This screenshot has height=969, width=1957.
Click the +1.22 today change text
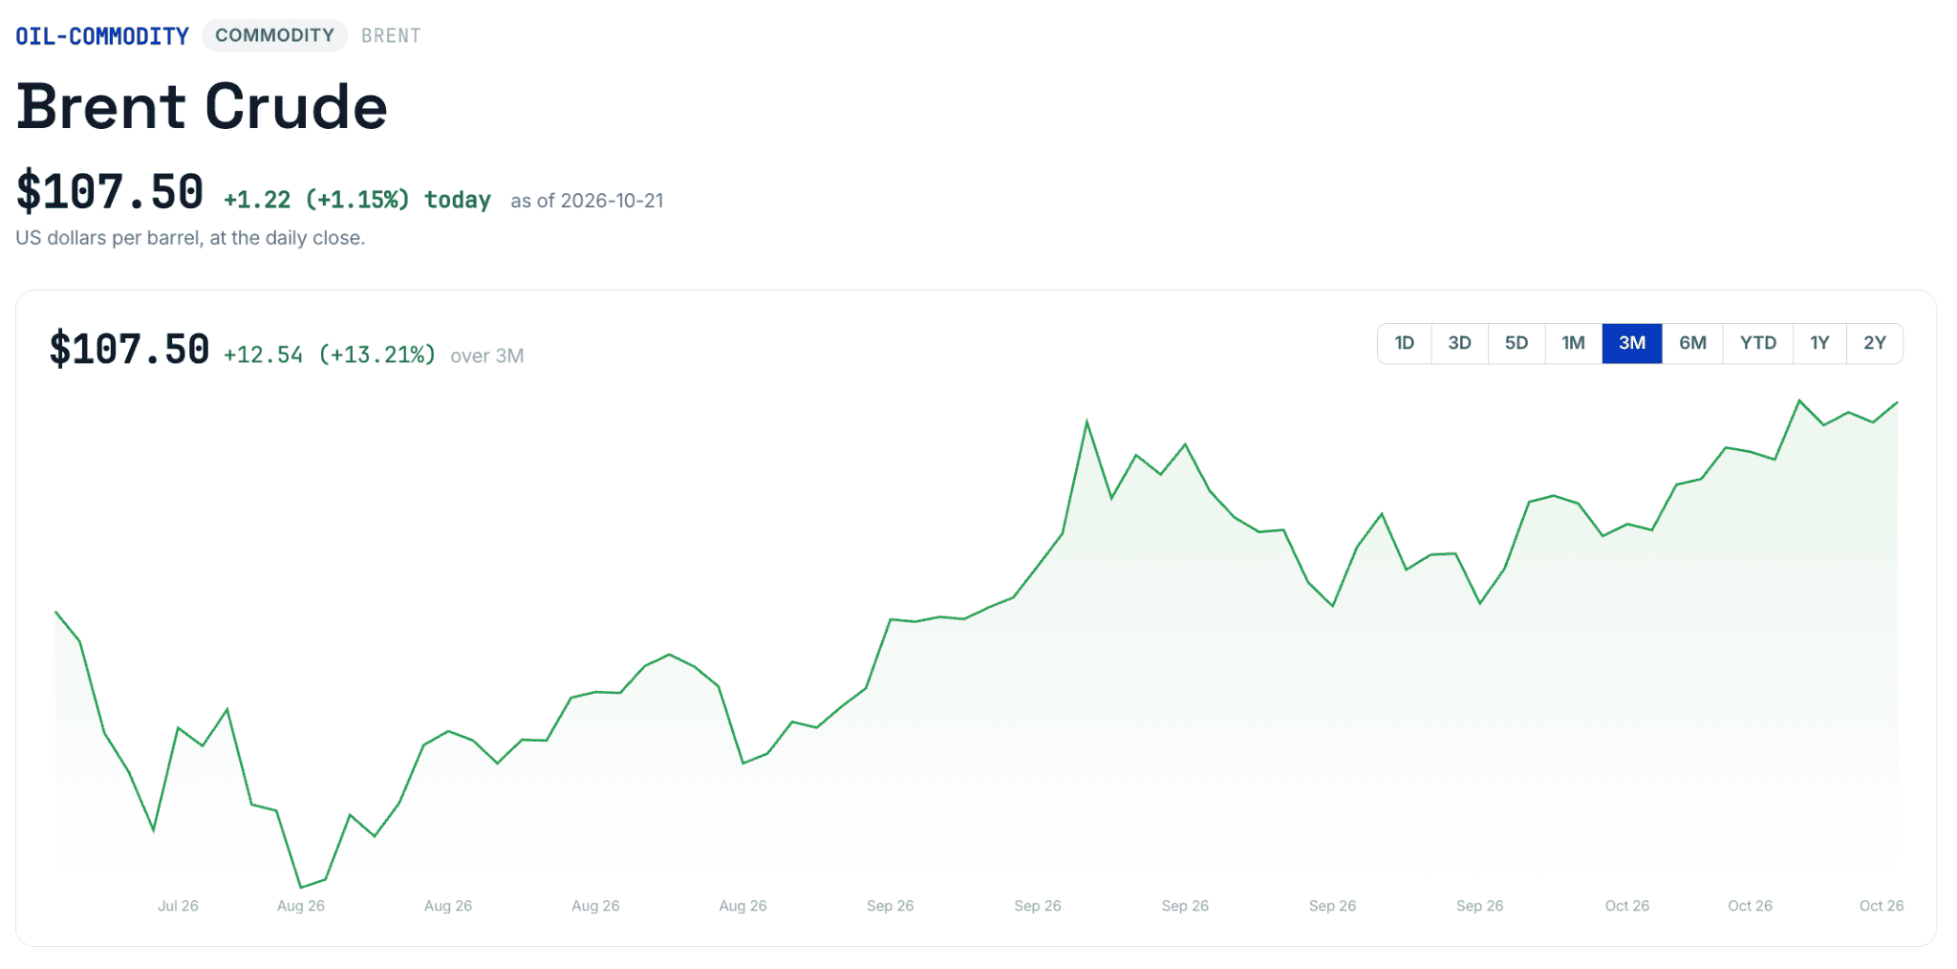tap(356, 200)
